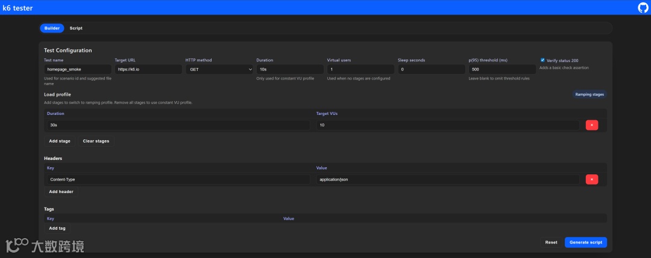651x258 pixels.
Task: Open the HTTP method dropdown
Action: 219,69
